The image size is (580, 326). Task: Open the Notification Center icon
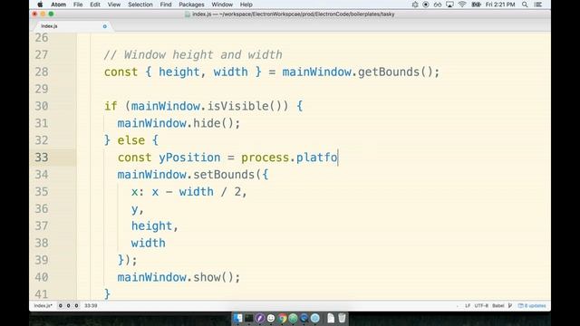click(538, 5)
